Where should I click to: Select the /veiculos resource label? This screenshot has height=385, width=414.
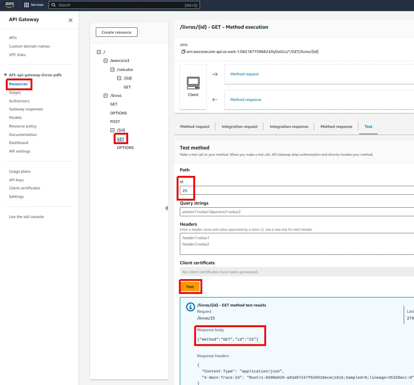(x=125, y=70)
